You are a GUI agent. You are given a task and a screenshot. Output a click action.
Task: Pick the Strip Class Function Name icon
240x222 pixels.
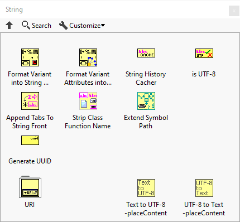[x=88, y=101]
